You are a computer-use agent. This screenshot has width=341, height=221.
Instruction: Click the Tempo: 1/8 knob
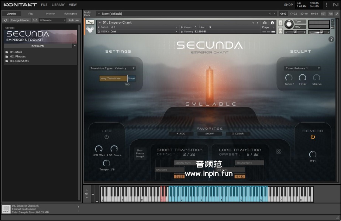pyautogui.click(x=106, y=163)
